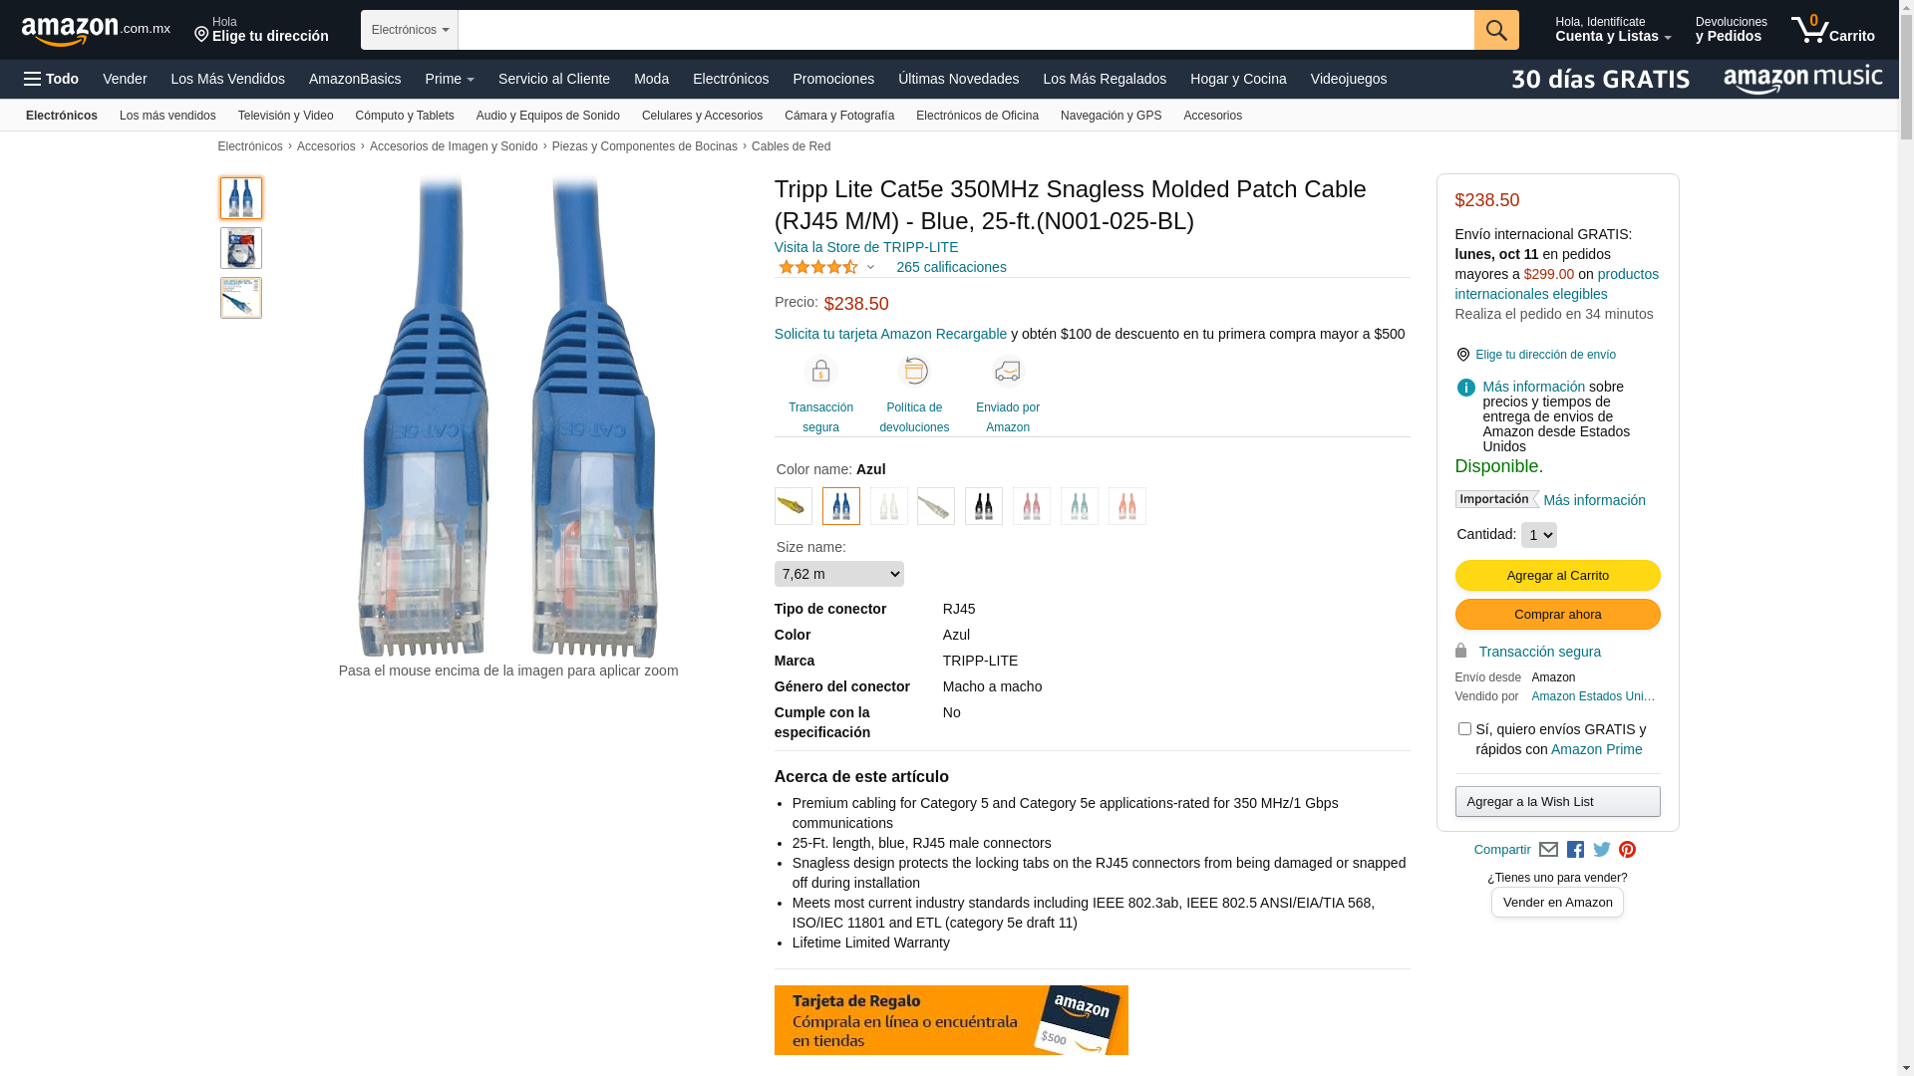Open the Cantidad quantity dropdown

tap(1539, 535)
